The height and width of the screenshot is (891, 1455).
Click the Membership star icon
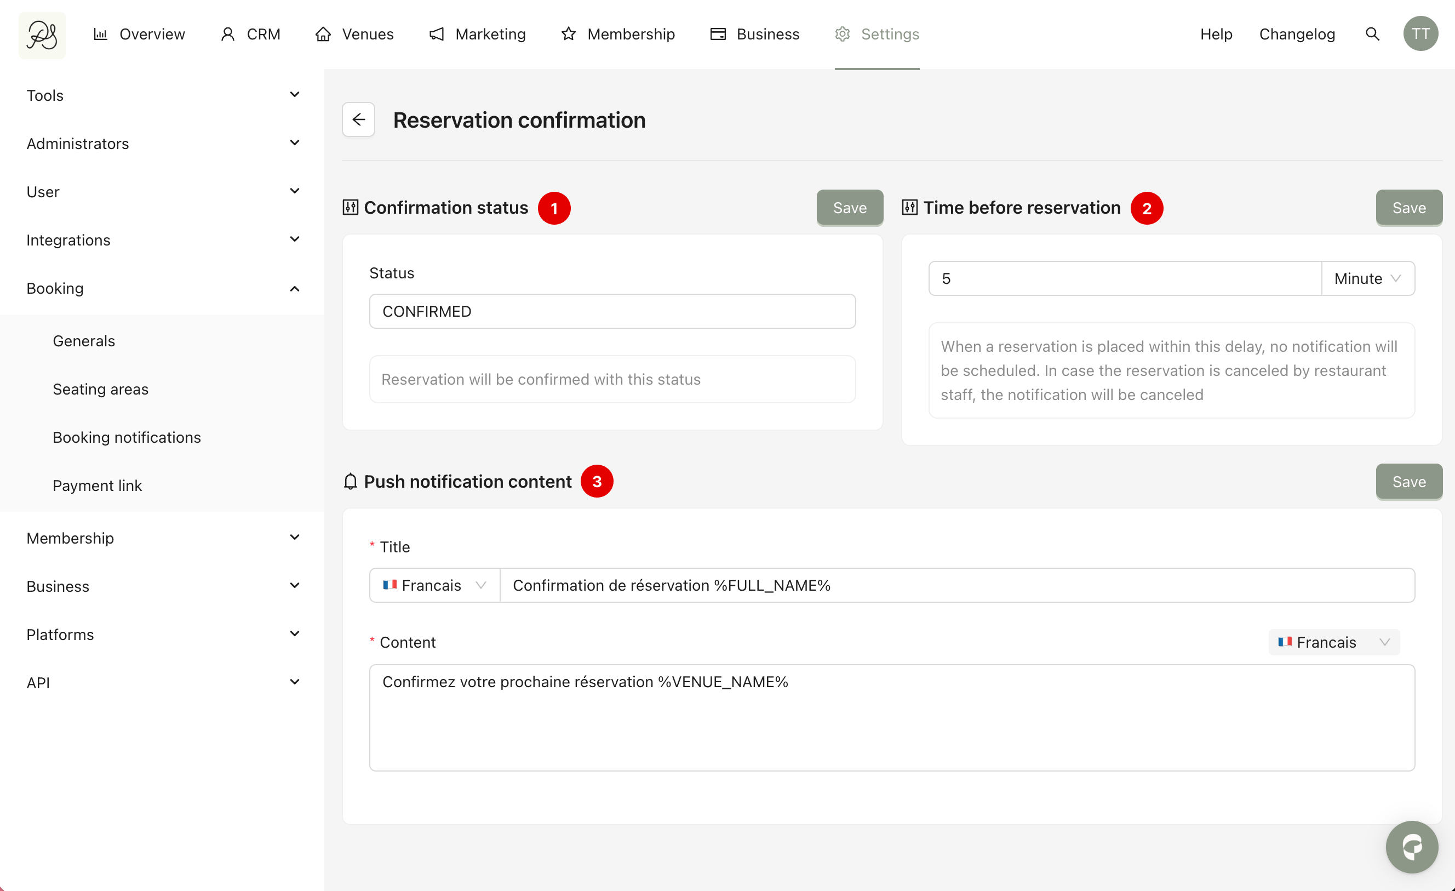(568, 35)
